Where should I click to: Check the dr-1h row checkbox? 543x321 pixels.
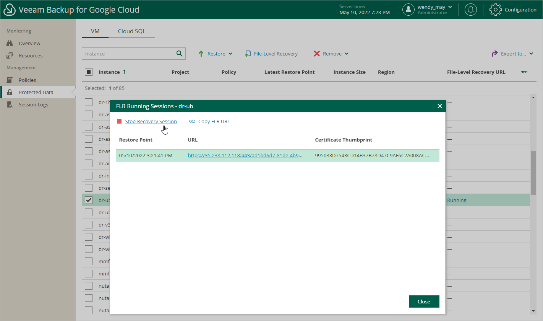coord(89,102)
